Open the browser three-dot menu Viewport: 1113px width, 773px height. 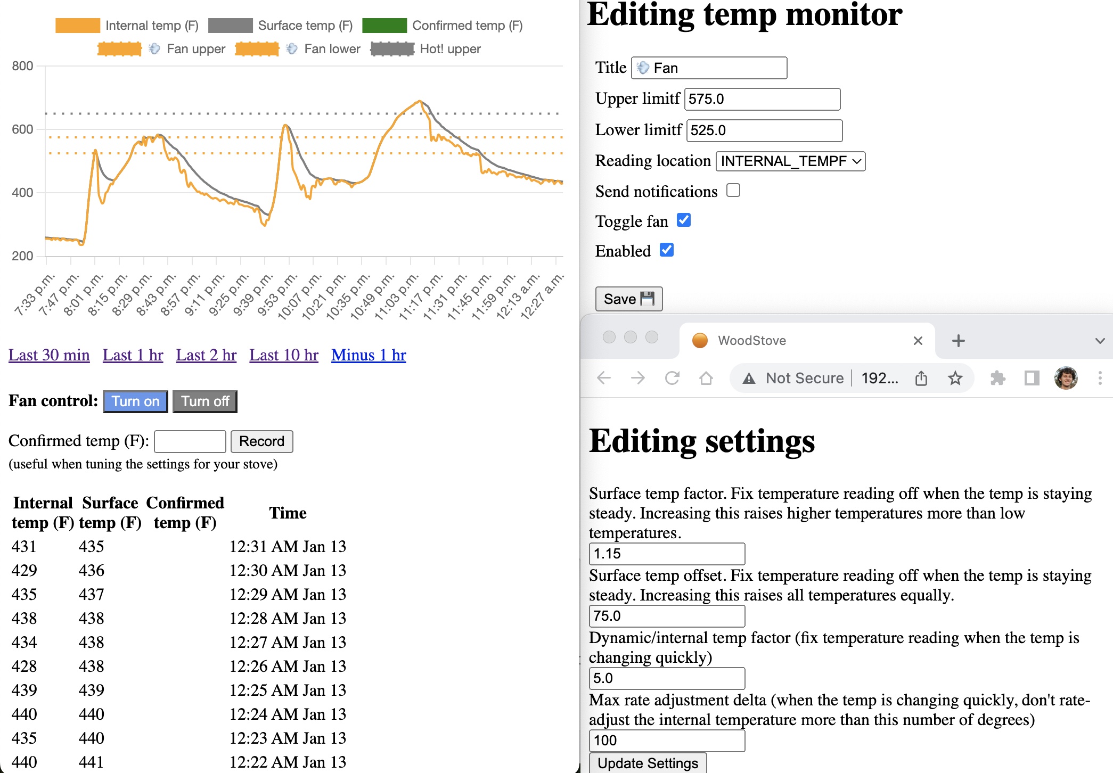point(1100,378)
